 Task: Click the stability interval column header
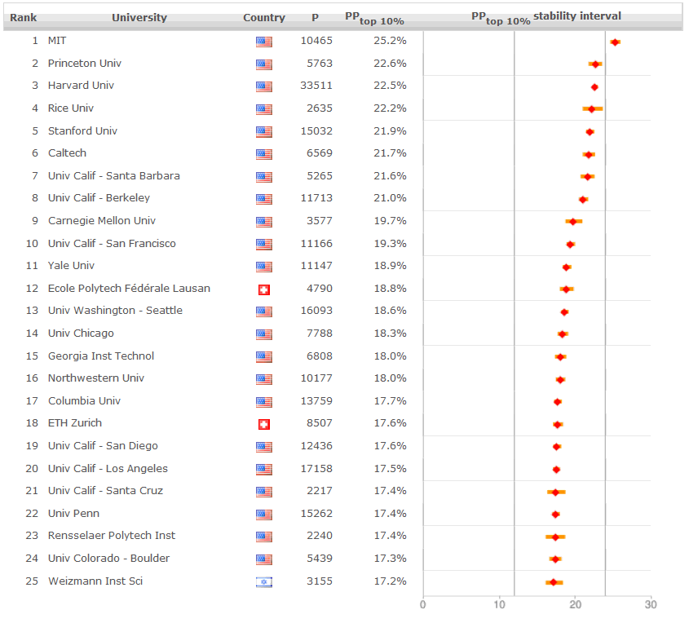click(x=546, y=18)
